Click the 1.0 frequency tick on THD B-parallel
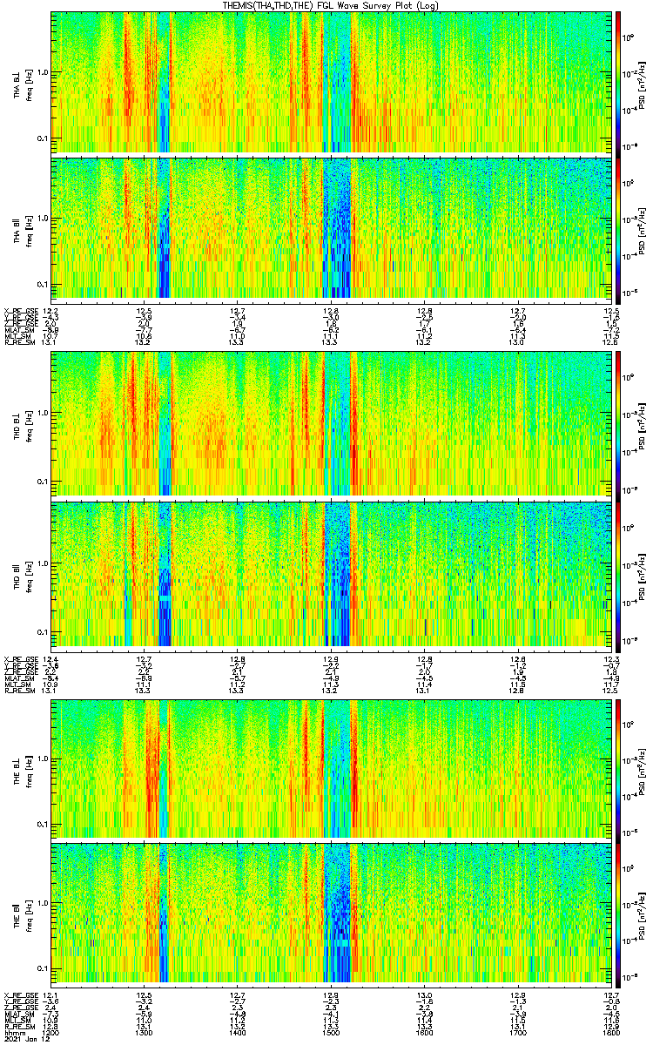 tap(43, 563)
